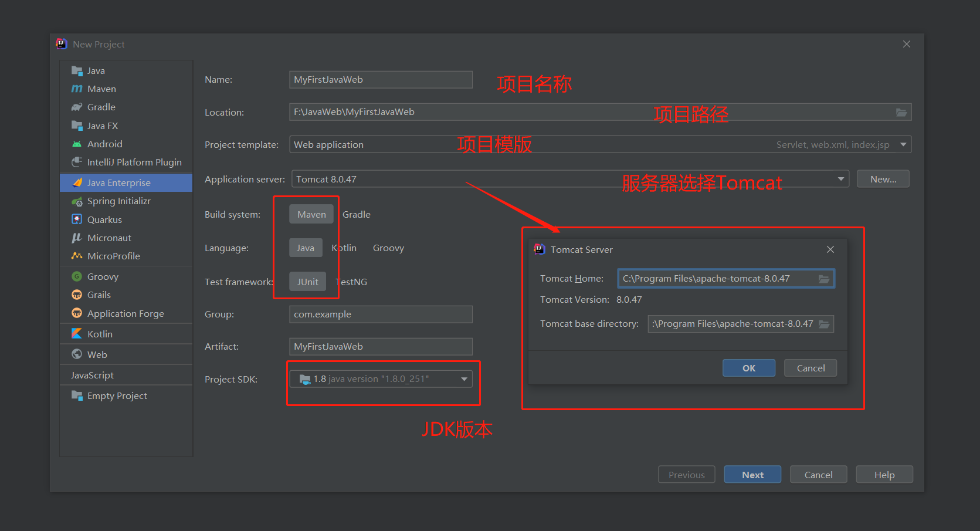The image size is (980, 531).
Task: Browse for project Location folder icon
Action: pos(901,112)
